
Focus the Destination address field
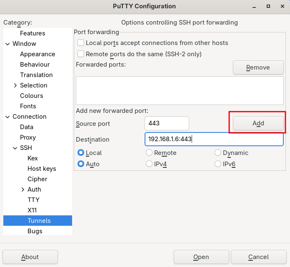click(214, 139)
